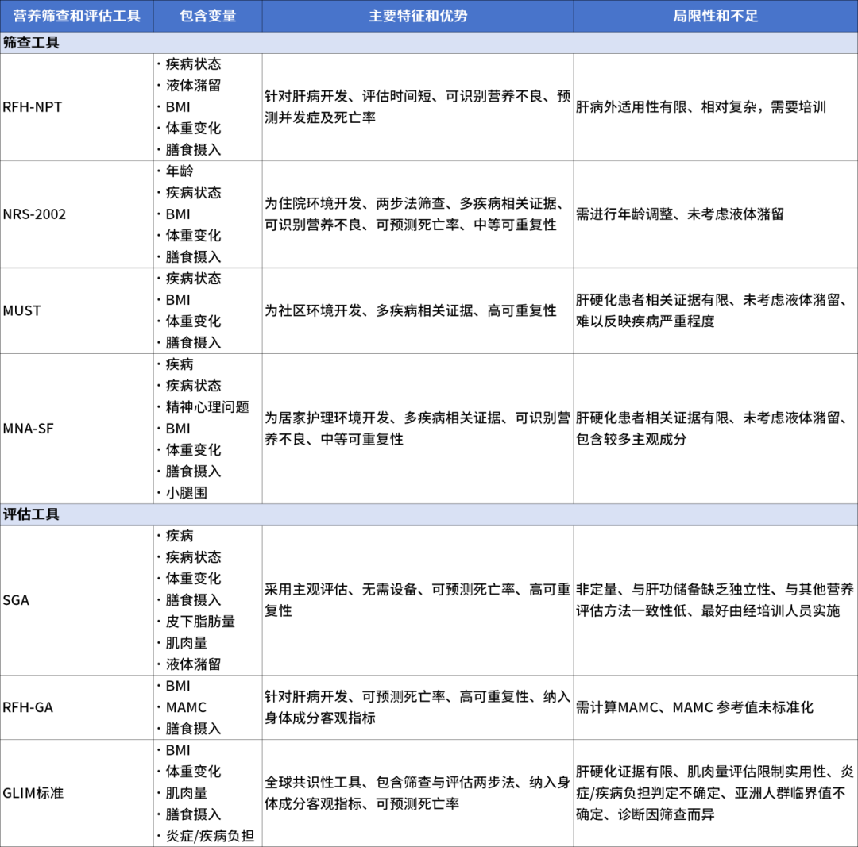Image resolution: width=858 pixels, height=847 pixels.
Task: Select the MAMC variable under RFH-GA
Action: 187,706
